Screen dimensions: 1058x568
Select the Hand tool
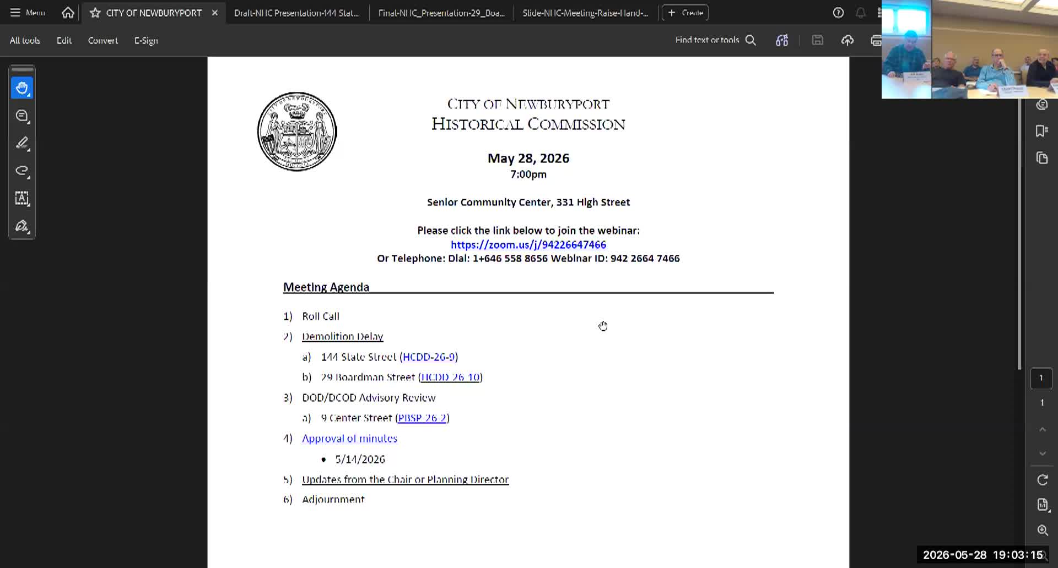point(22,88)
